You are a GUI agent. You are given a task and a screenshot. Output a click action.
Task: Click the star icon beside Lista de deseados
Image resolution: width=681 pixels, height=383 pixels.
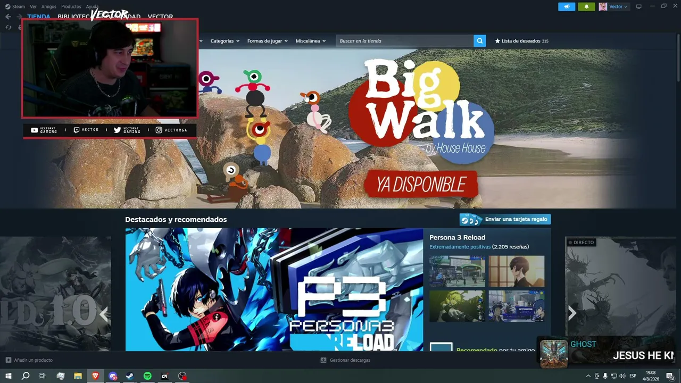pyautogui.click(x=497, y=41)
